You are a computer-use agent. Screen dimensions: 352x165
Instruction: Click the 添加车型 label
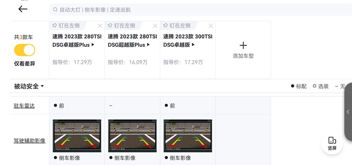click(x=243, y=56)
